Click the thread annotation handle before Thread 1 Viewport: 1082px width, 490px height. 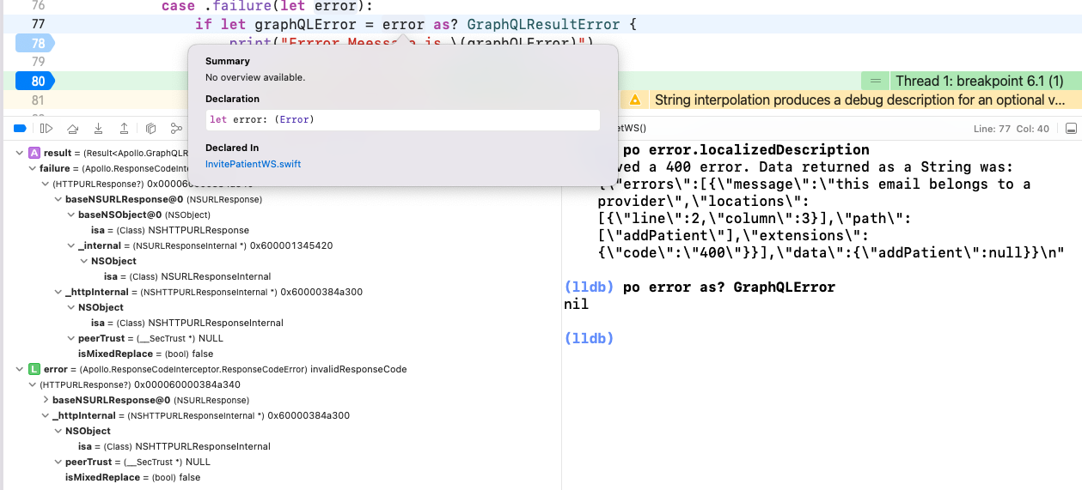click(x=875, y=82)
